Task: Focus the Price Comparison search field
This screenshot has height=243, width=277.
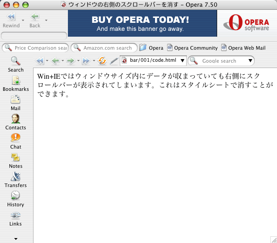Action: tap(35, 48)
